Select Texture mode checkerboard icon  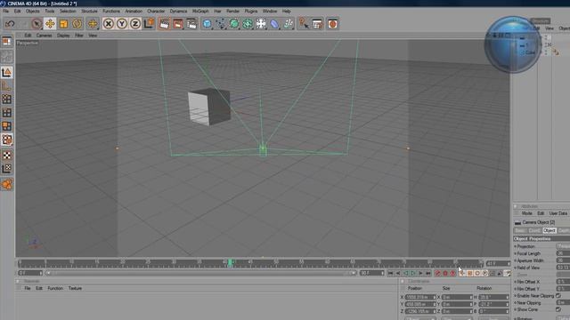6,156
